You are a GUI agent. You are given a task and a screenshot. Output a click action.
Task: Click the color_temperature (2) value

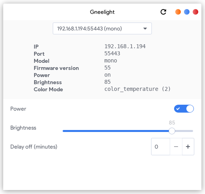click(x=138, y=89)
